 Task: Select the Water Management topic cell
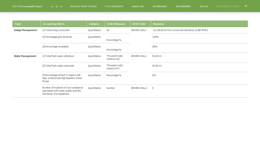coord(25,56)
